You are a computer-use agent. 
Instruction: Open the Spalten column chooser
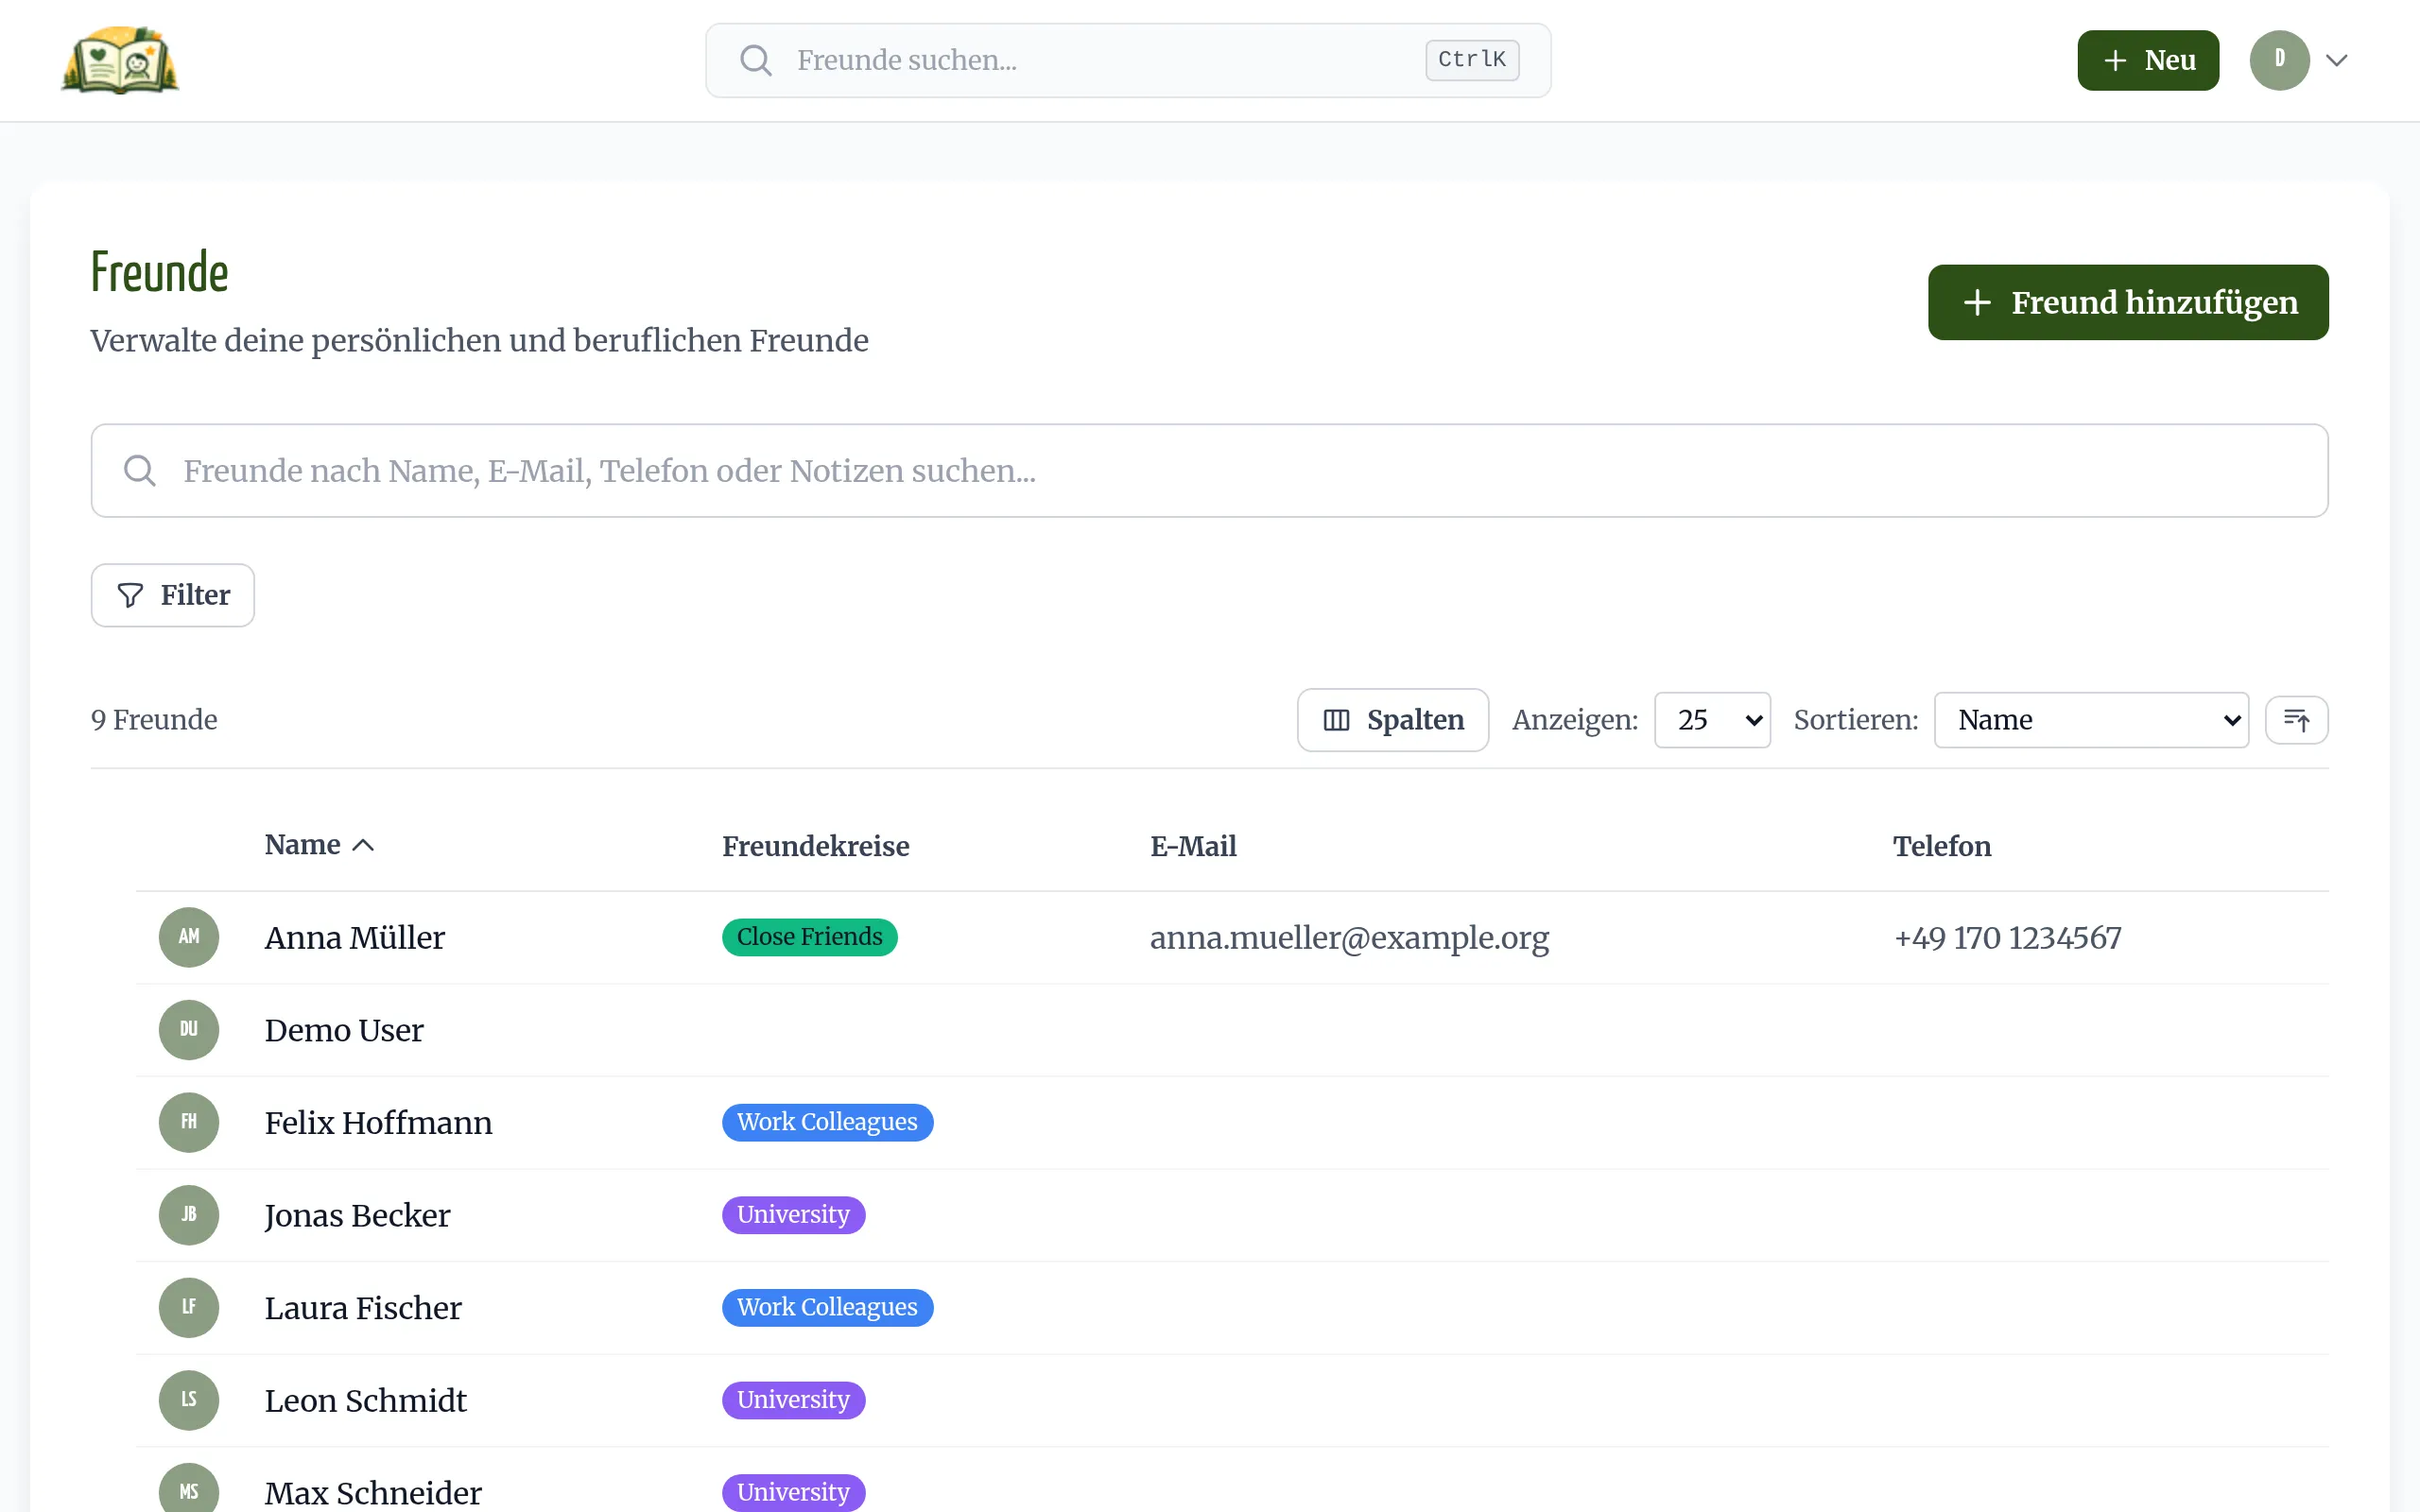click(1393, 720)
